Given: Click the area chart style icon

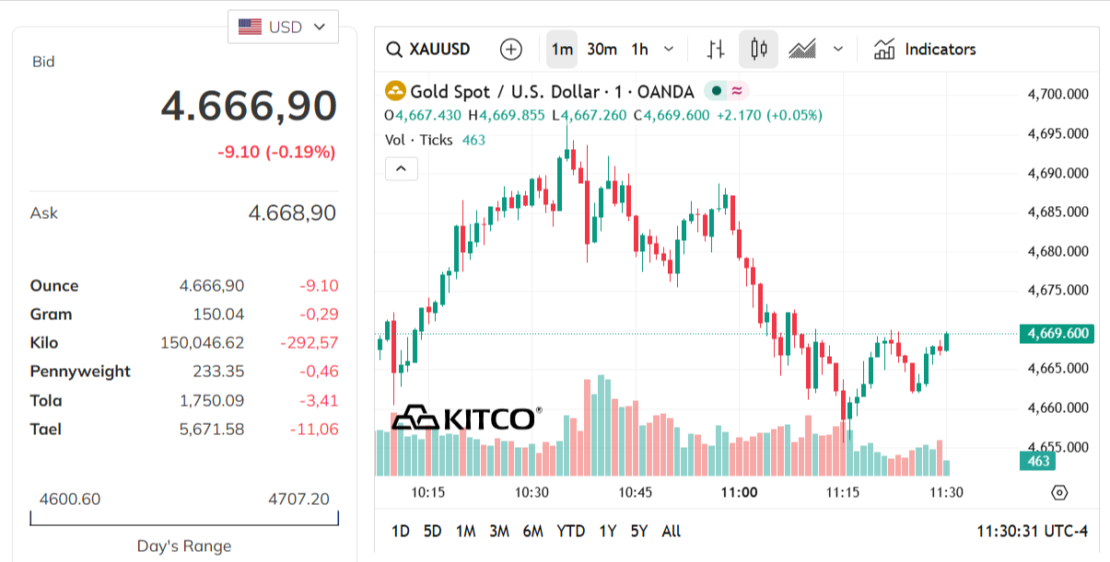Looking at the screenshot, I should coord(803,49).
